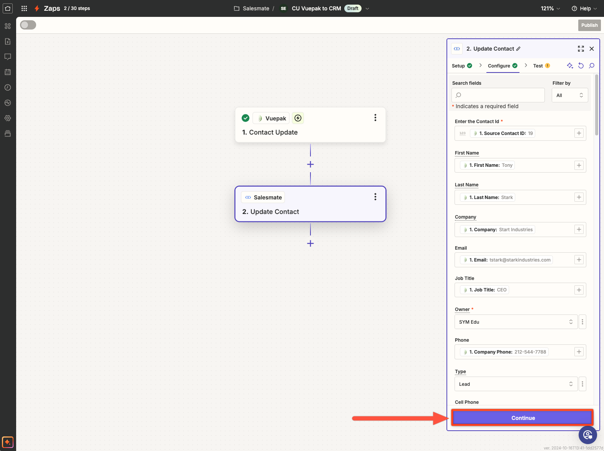Click the Search fields input box
The height and width of the screenshot is (451, 604).
(x=498, y=95)
